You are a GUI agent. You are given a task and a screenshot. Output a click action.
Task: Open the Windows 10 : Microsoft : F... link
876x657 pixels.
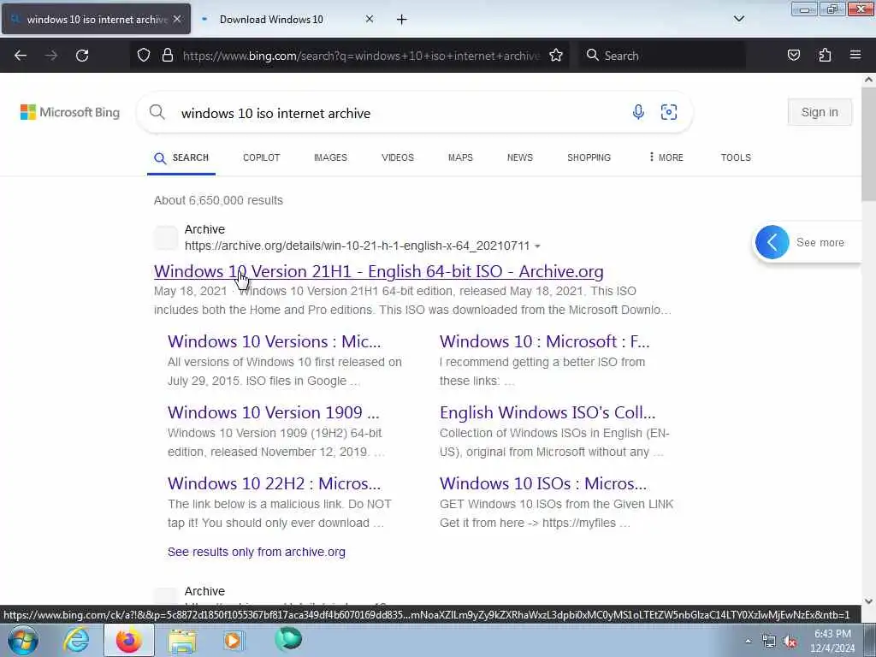click(x=544, y=341)
